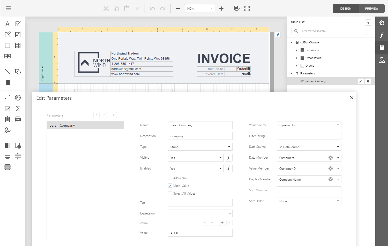388x246 pixels.
Task: Enable the Allow Null checkbox
Action: 170,178
